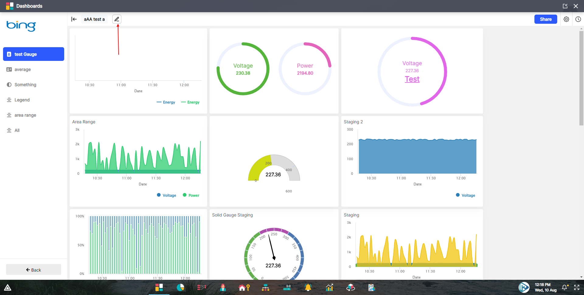Toggle Power series in Area Range legend
584x295 pixels.
[191, 195]
